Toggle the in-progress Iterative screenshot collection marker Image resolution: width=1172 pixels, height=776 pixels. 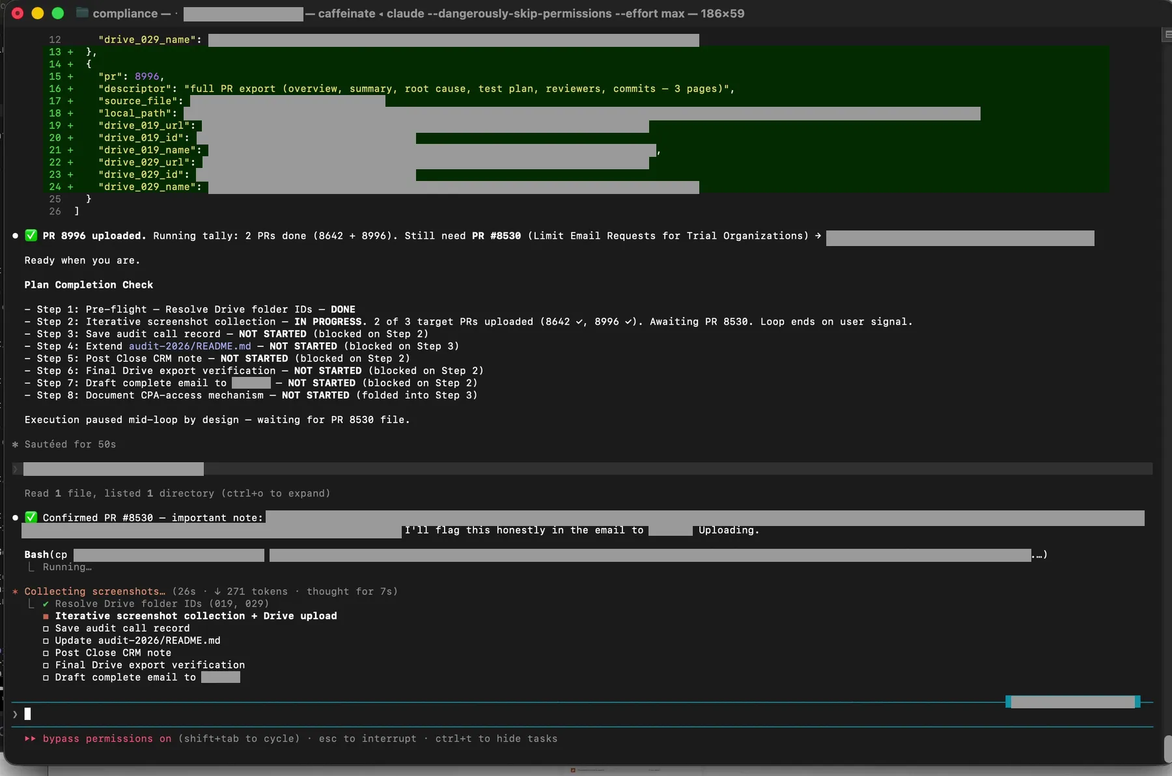coord(46,617)
